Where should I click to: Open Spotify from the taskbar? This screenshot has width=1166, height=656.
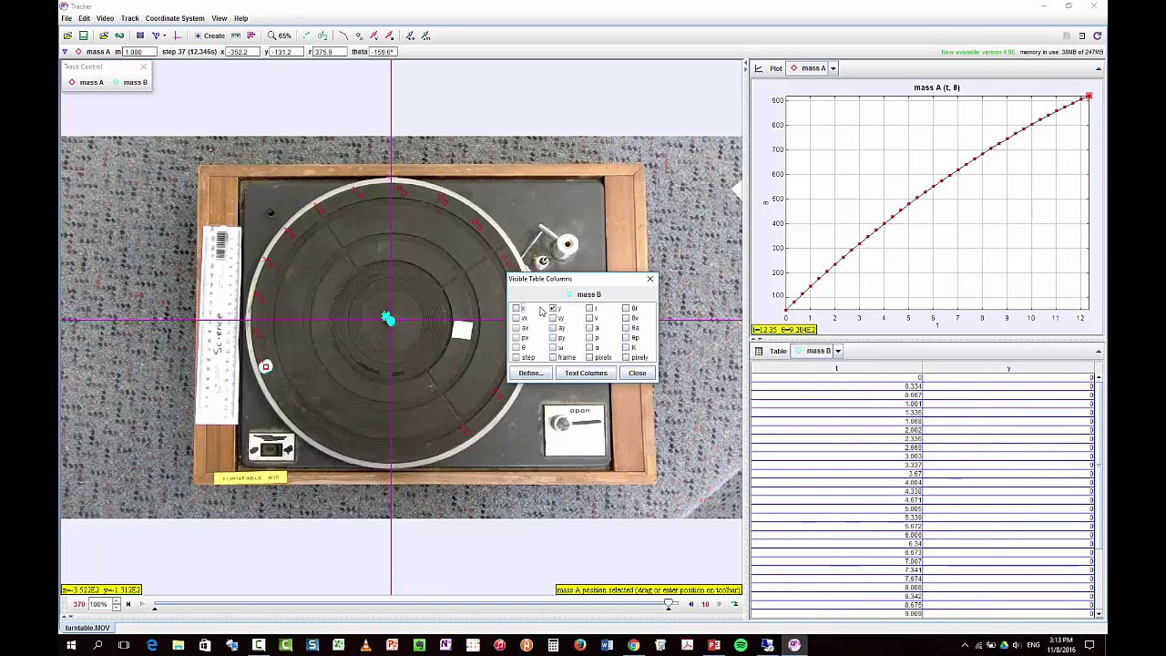741,645
